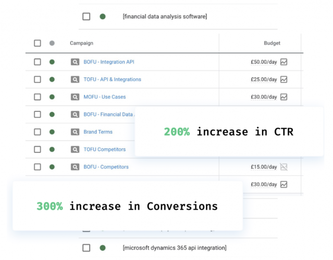Check the BOFU - Competitors row checkbox
Viewport: 333px width, 260px height.
click(x=38, y=167)
